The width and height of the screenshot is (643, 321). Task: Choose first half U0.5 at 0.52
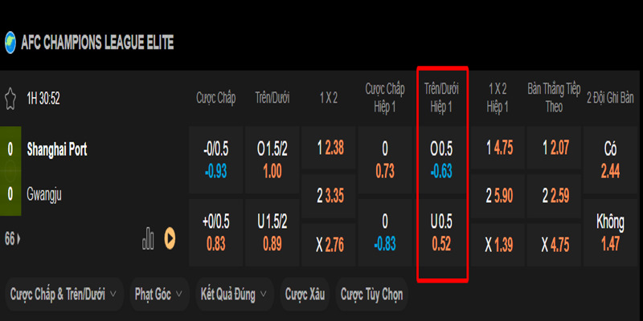click(x=441, y=233)
